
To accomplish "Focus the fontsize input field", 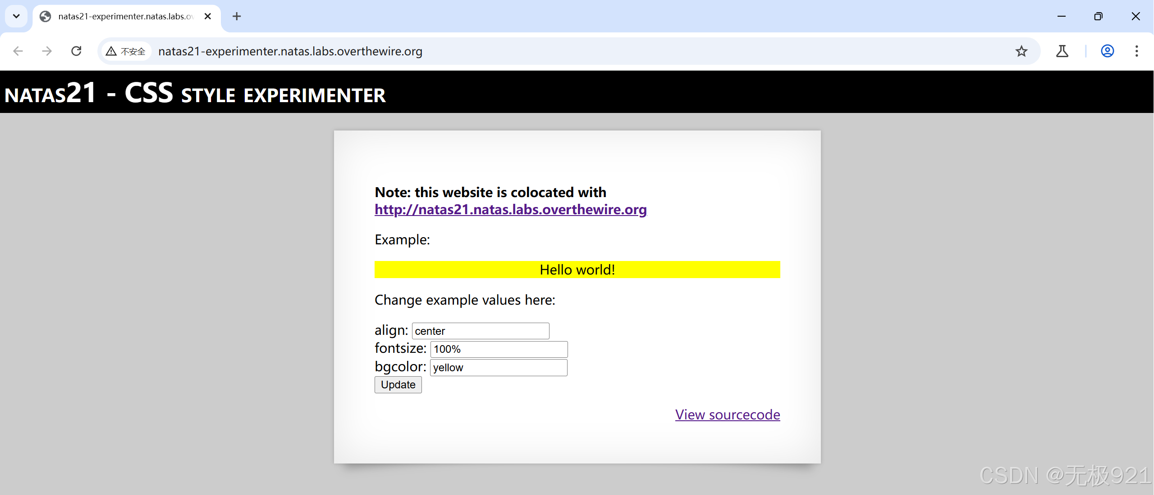I will point(499,349).
